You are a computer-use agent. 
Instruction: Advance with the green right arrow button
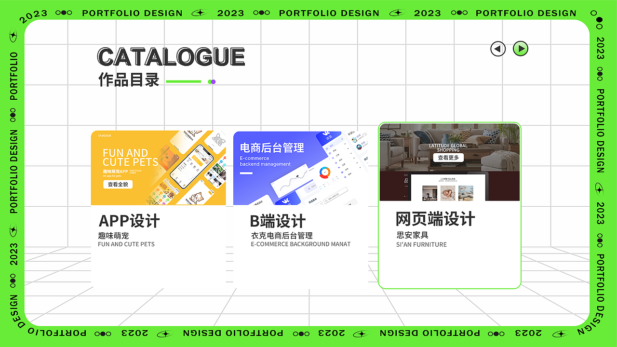521,49
